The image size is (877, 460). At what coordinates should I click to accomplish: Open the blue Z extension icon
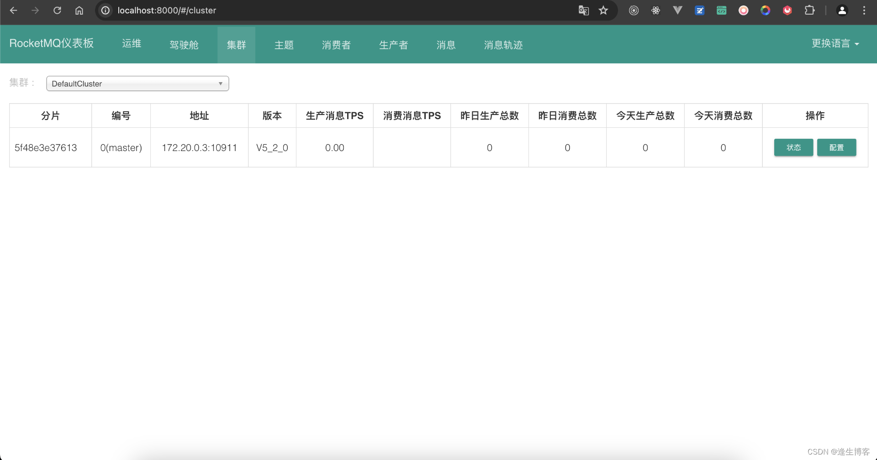point(699,10)
